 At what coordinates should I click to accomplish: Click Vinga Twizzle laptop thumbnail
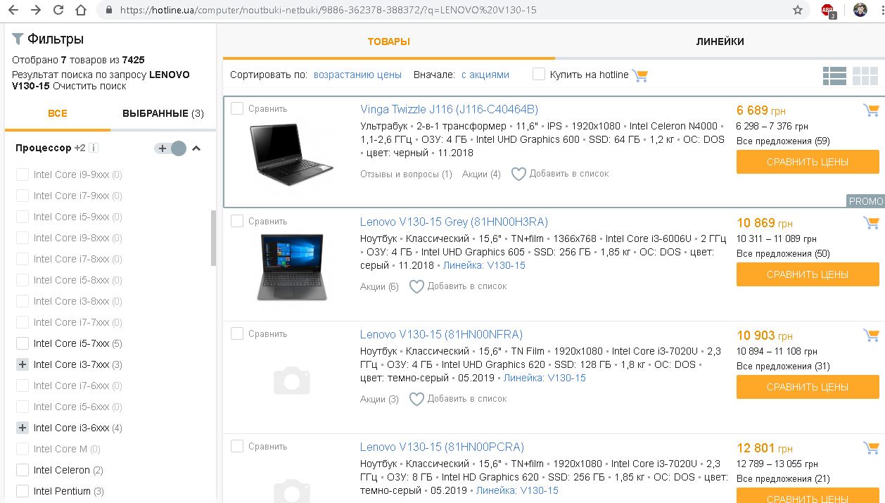[291, 154]
